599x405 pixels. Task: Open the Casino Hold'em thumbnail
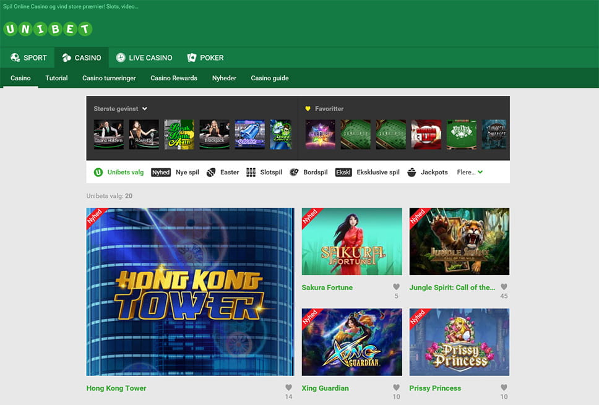(x=108, y=134)
